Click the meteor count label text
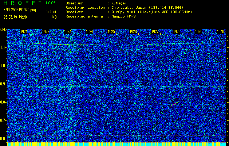The height and width of the screenshot is (146, 229). [51, 12]
